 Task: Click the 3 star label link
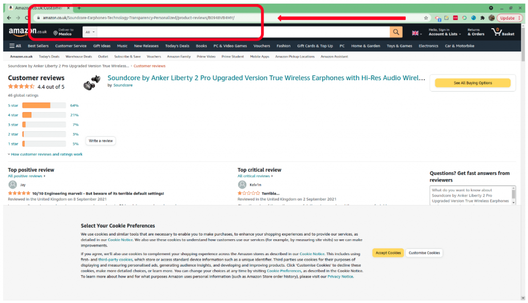click(x=13, y=124)
